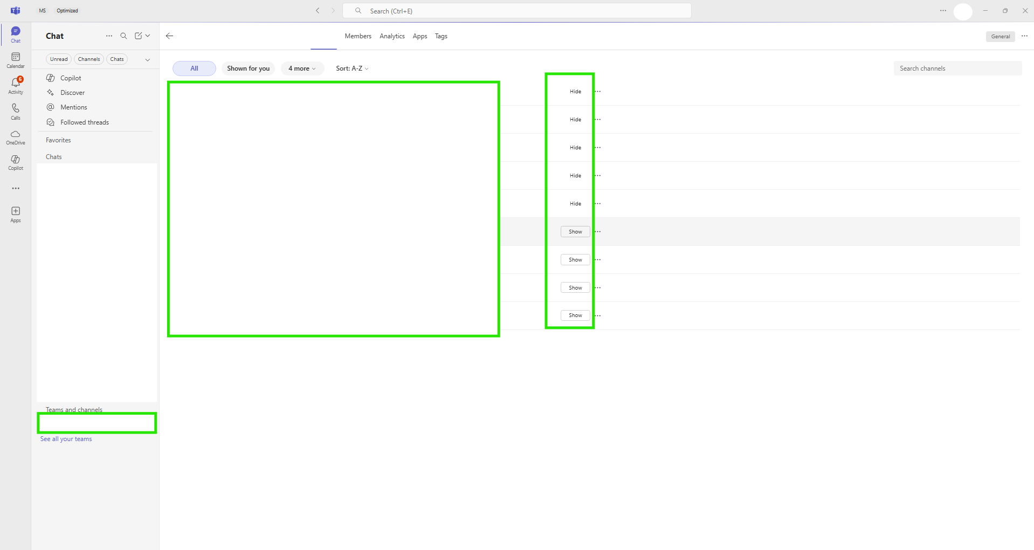Click search icon in Chat pane
The height and width of the screenshot is (550, 1034).
point(123,36)
